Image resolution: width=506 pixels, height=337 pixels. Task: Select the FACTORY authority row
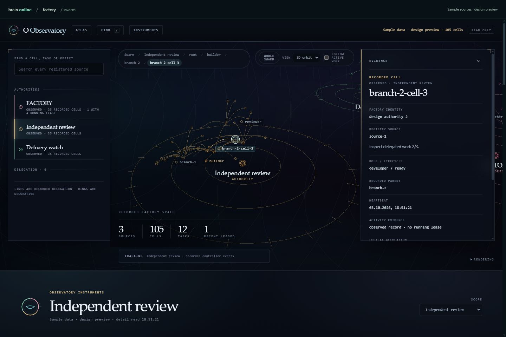59,107
